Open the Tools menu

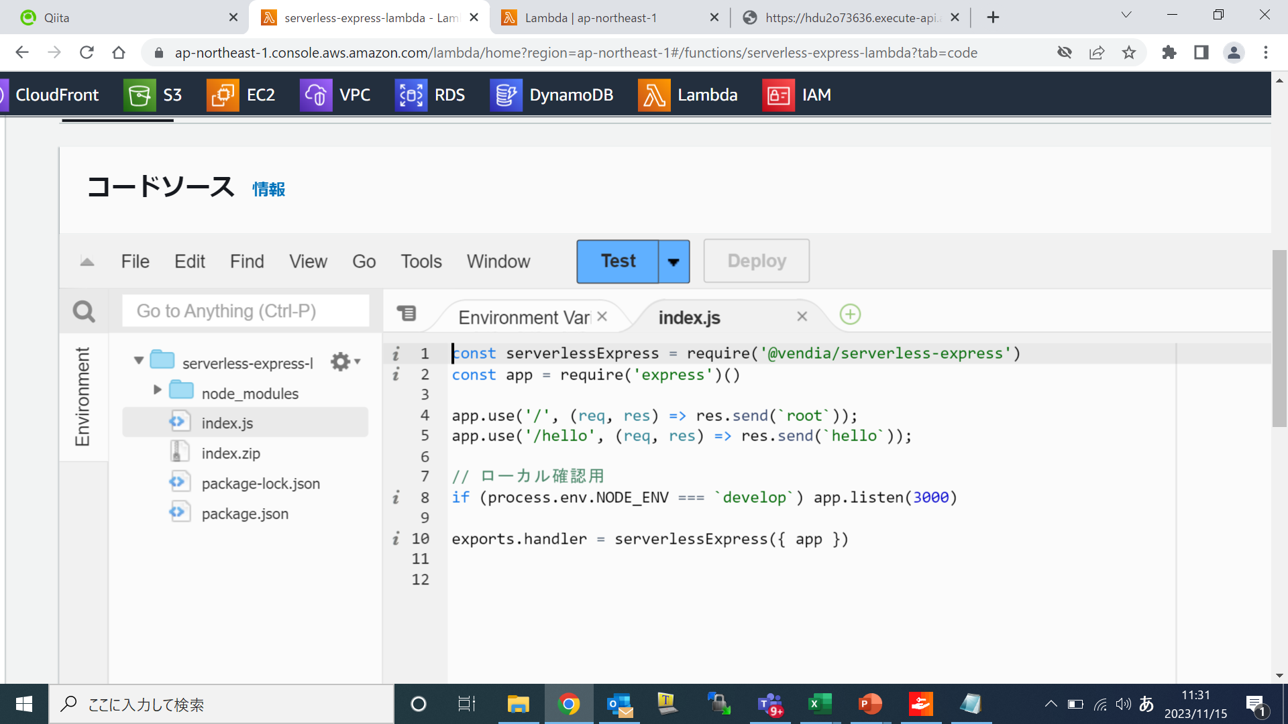click(421, 261)
